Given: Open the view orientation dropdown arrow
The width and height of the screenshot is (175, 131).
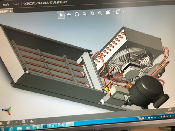Looking at the screenshot, I should (113, 12).
